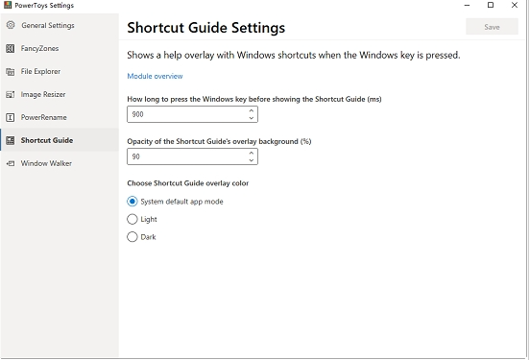The height and width of the screenshot is (360, 530).
Task: Decrease opacity value with down arrow
Action: point(252,160)
